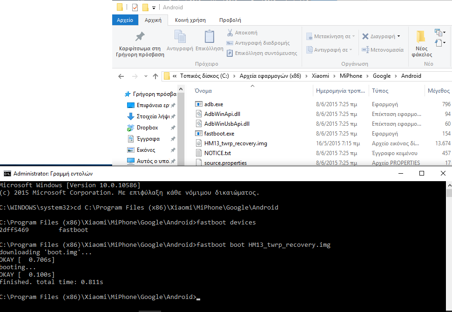Click the Up directory arrow
The width and height of the screenshot is (452, 312).
point(155,76)
